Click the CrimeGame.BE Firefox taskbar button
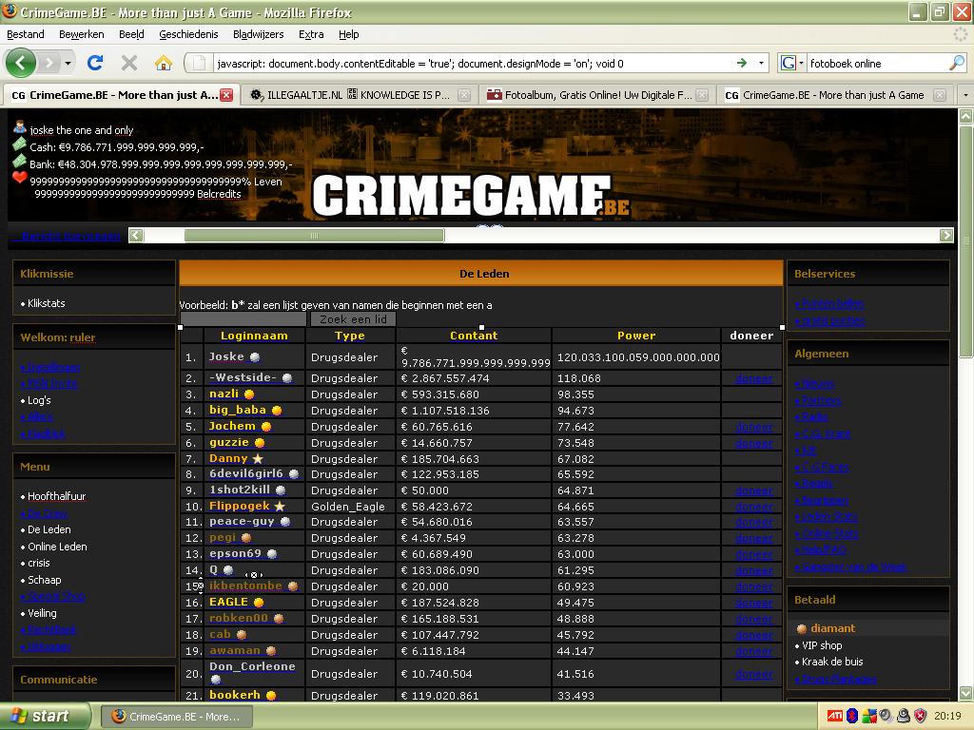Viewport: 974px width, 730px height. 178,717
